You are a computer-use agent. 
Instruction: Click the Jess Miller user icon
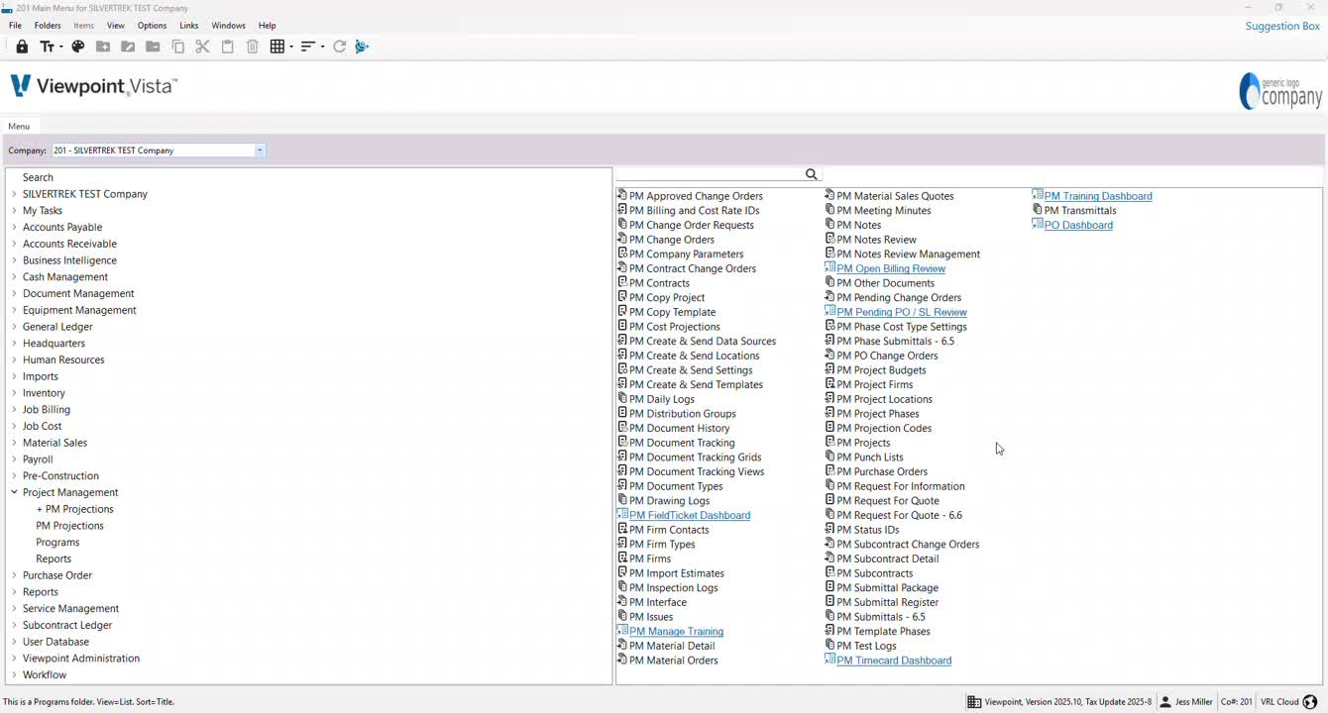1165,702
